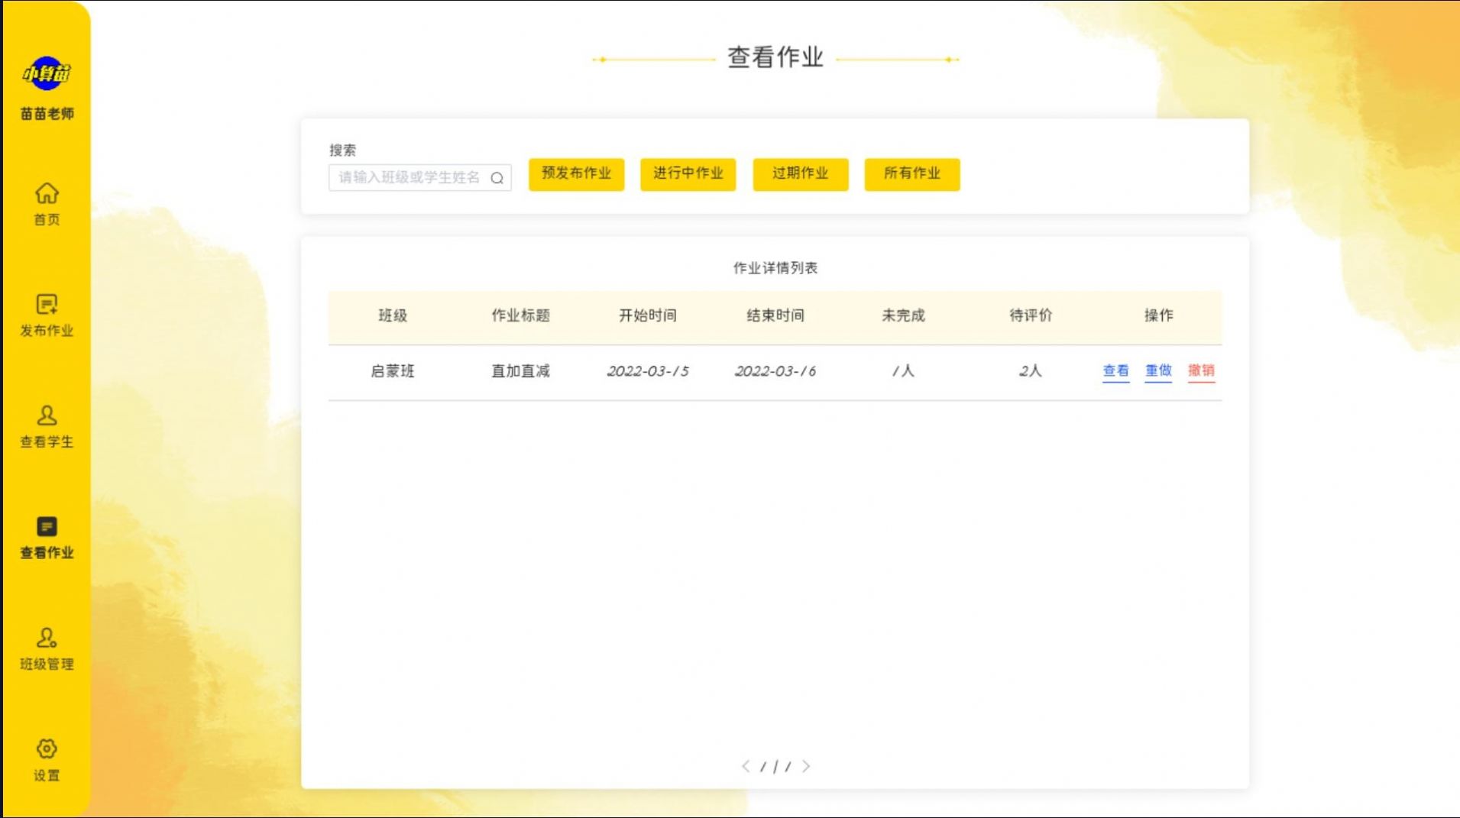Open 查看 for the 直加直减 homework
1460x818 pixels.
pyautogui.click(x=1115, y=372)
